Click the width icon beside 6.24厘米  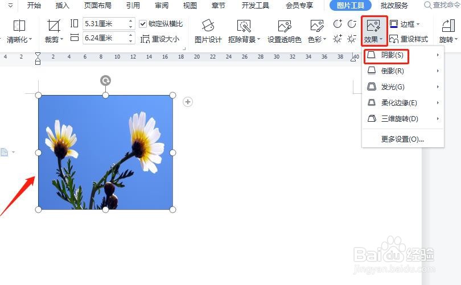pyautogui.click(x=75, y=38)
